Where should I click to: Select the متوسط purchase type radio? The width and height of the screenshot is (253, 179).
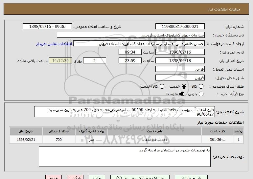point(182,94)
